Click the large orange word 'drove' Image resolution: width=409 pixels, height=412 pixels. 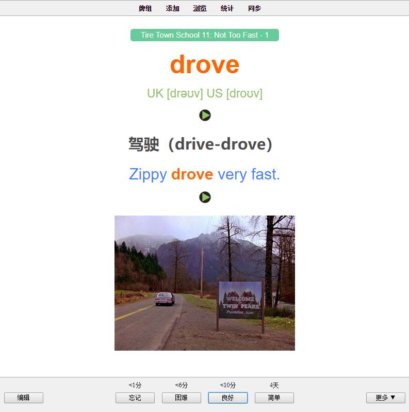point(205,64)
